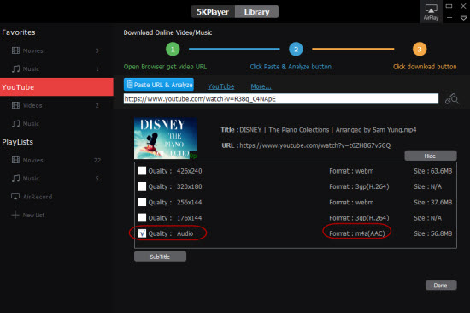
Task: Maximize the 5KPlayer window
Action: point(449,6)
